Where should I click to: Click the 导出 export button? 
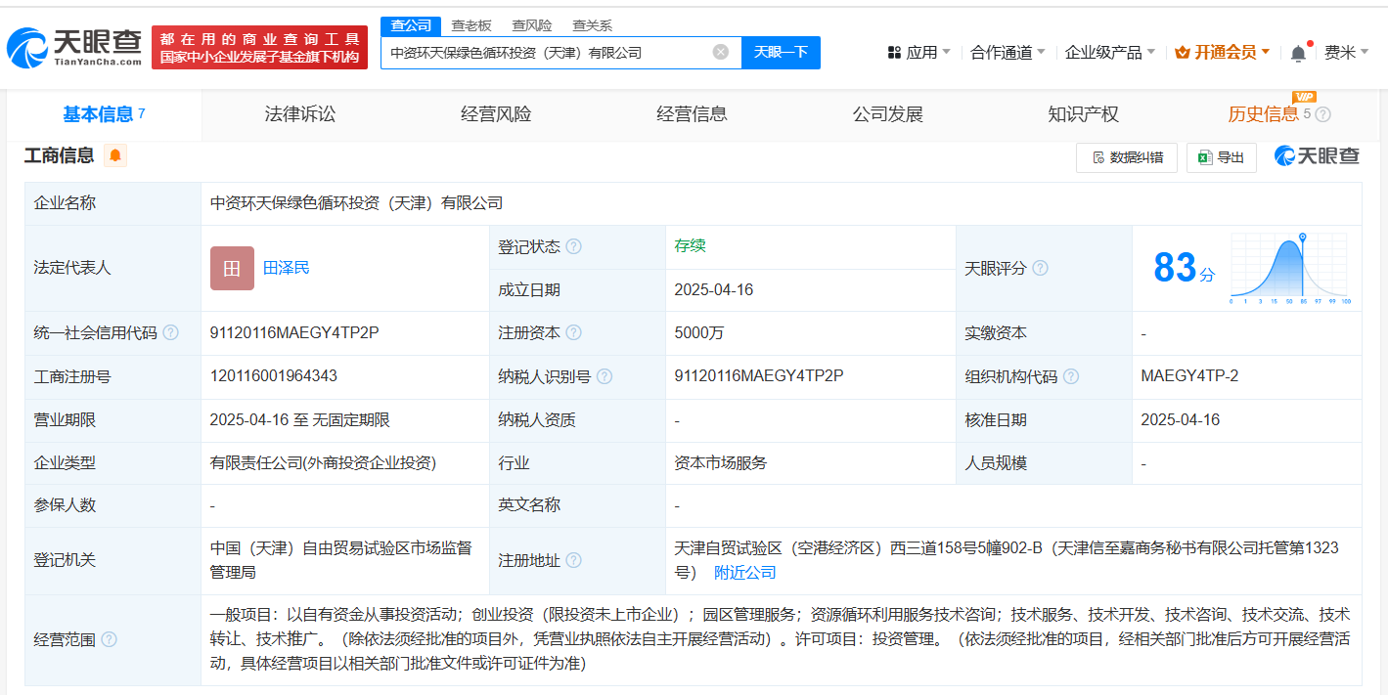coord(1221,157)
